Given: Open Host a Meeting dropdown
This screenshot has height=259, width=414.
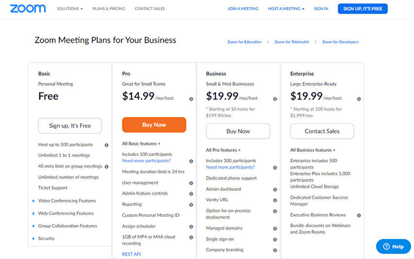Looking at the screenshot, I should tap(286, 9).
